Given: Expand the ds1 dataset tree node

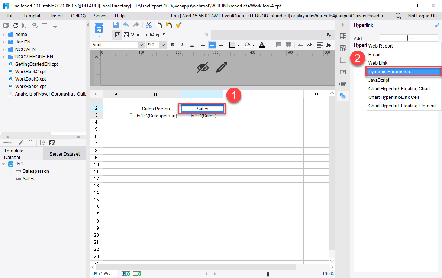Looking at the screenshot, I should 4,164.
